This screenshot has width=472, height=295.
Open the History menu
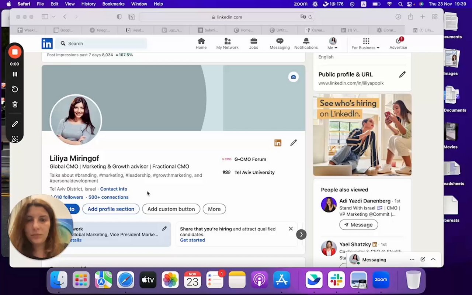coord(88,4)
